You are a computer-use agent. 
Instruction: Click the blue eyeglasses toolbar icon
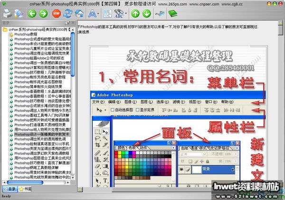coord(160,14)
